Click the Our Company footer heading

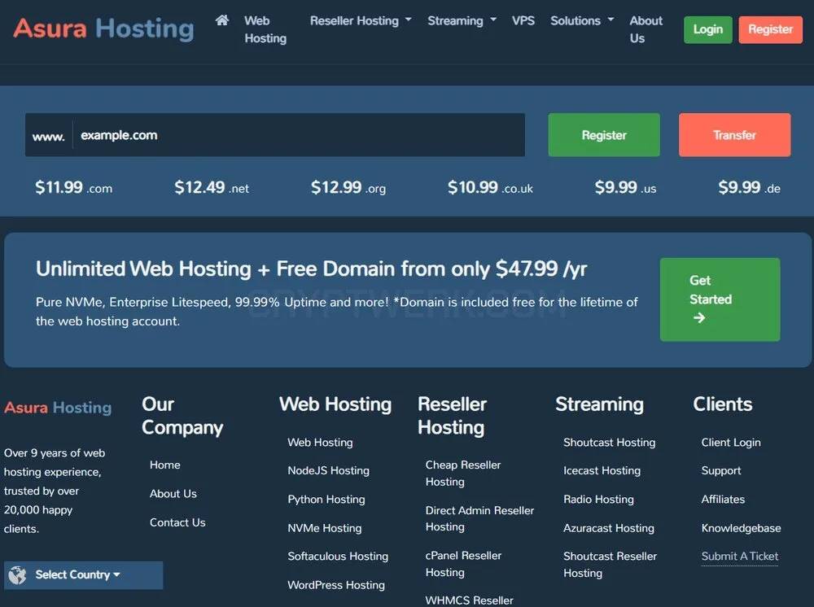(x=182, y=416)
